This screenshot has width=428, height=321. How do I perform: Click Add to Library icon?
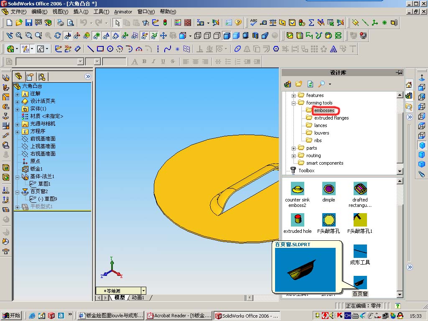[x=288, y=84]
